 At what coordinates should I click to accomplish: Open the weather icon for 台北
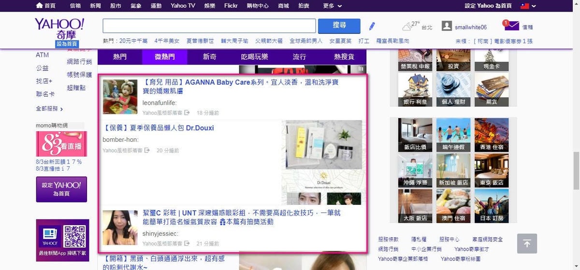[407, 26]
